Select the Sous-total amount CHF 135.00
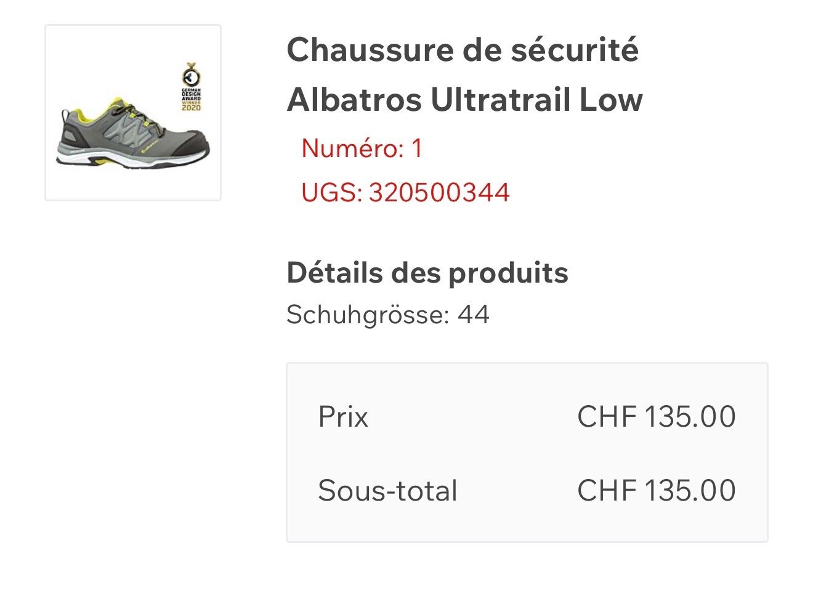The image size is (813, 596). 656,491
